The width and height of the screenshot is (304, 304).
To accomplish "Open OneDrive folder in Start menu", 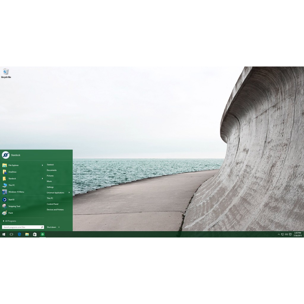I will [12, 172].
